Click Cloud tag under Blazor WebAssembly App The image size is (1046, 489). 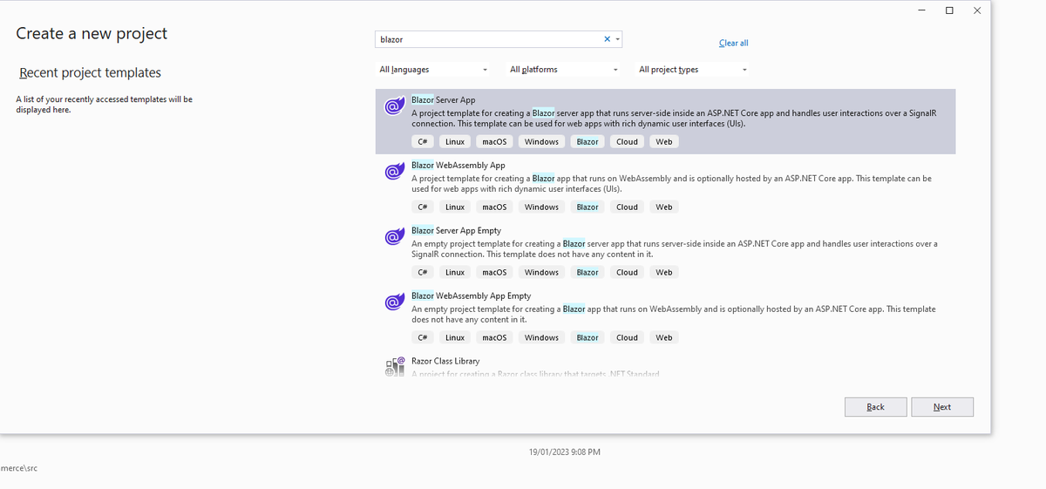(627, 207)
